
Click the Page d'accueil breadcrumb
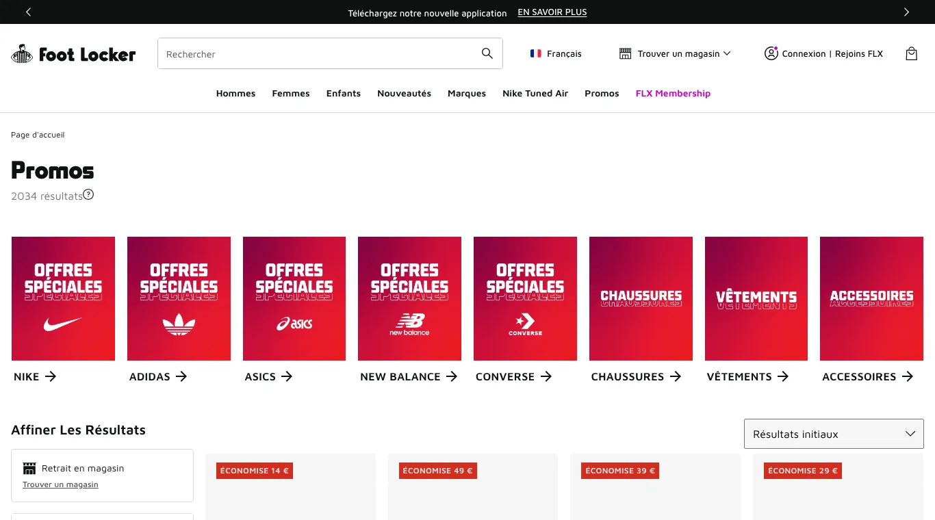pyautogui.click(x=38, y=135)
